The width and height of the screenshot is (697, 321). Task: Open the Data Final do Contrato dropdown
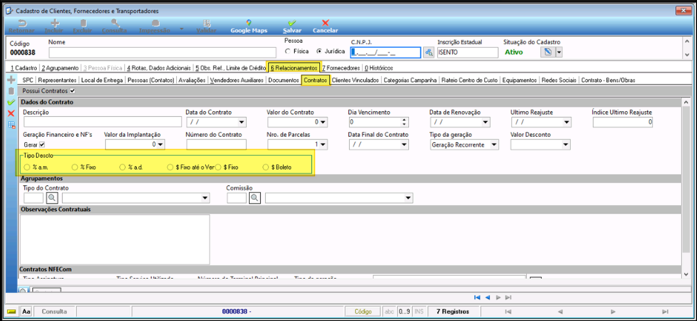(x=404, y=145)
